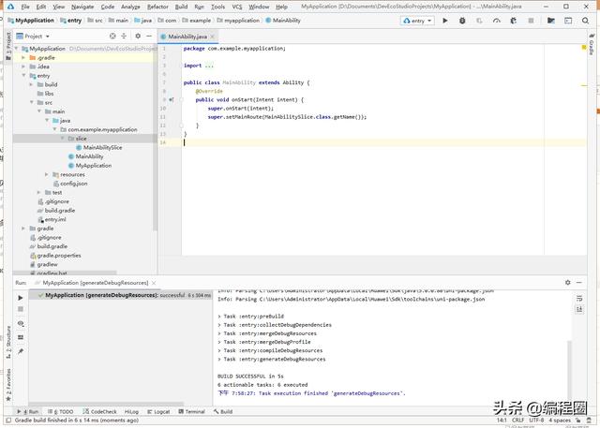600x428 pixels.
Task: Open Run panel settings gear
Action: click(x=567, y=283)
